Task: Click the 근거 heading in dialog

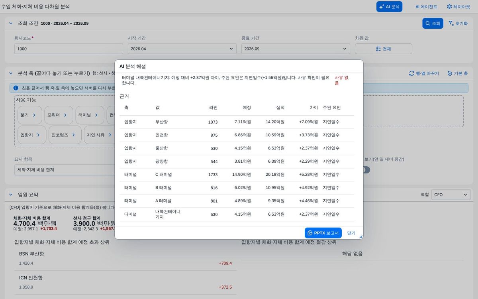Action: [124, 96]
